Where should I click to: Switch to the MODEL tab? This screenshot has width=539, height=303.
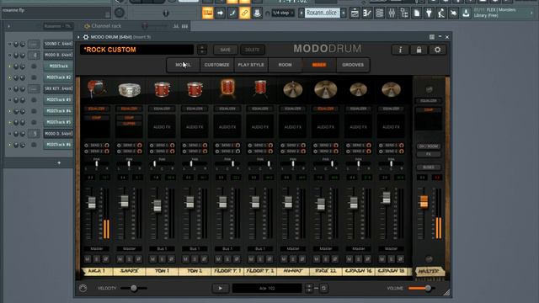click(x=183, y=65)
